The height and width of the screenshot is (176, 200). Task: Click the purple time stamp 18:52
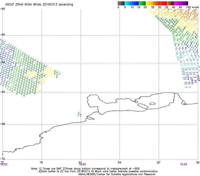(82, 164)
